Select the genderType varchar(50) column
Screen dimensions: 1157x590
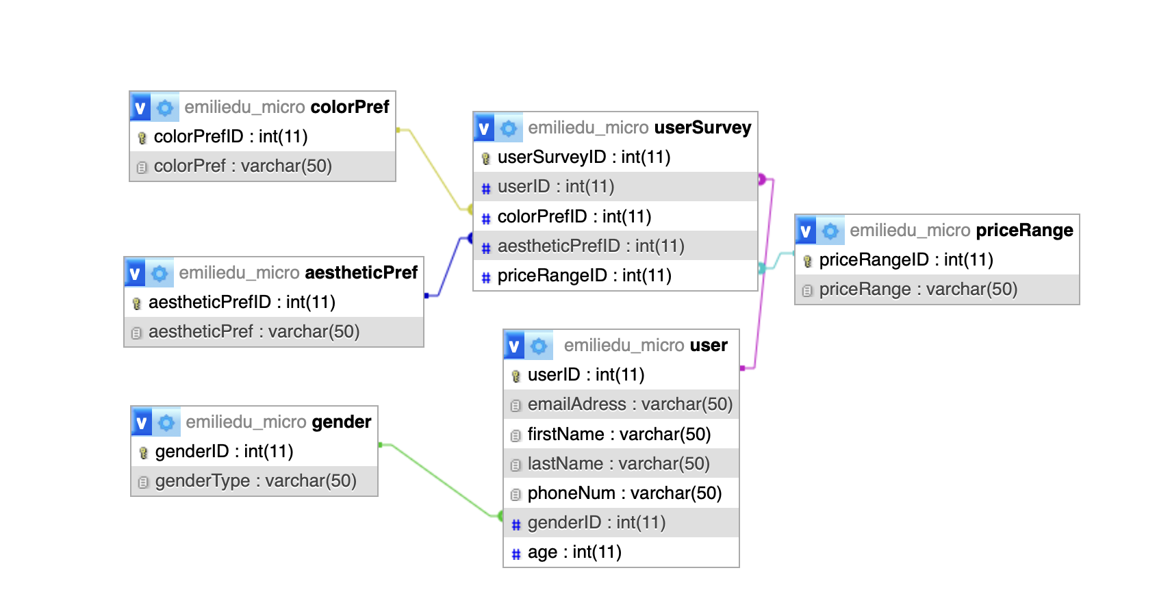[x=255, y=481]
